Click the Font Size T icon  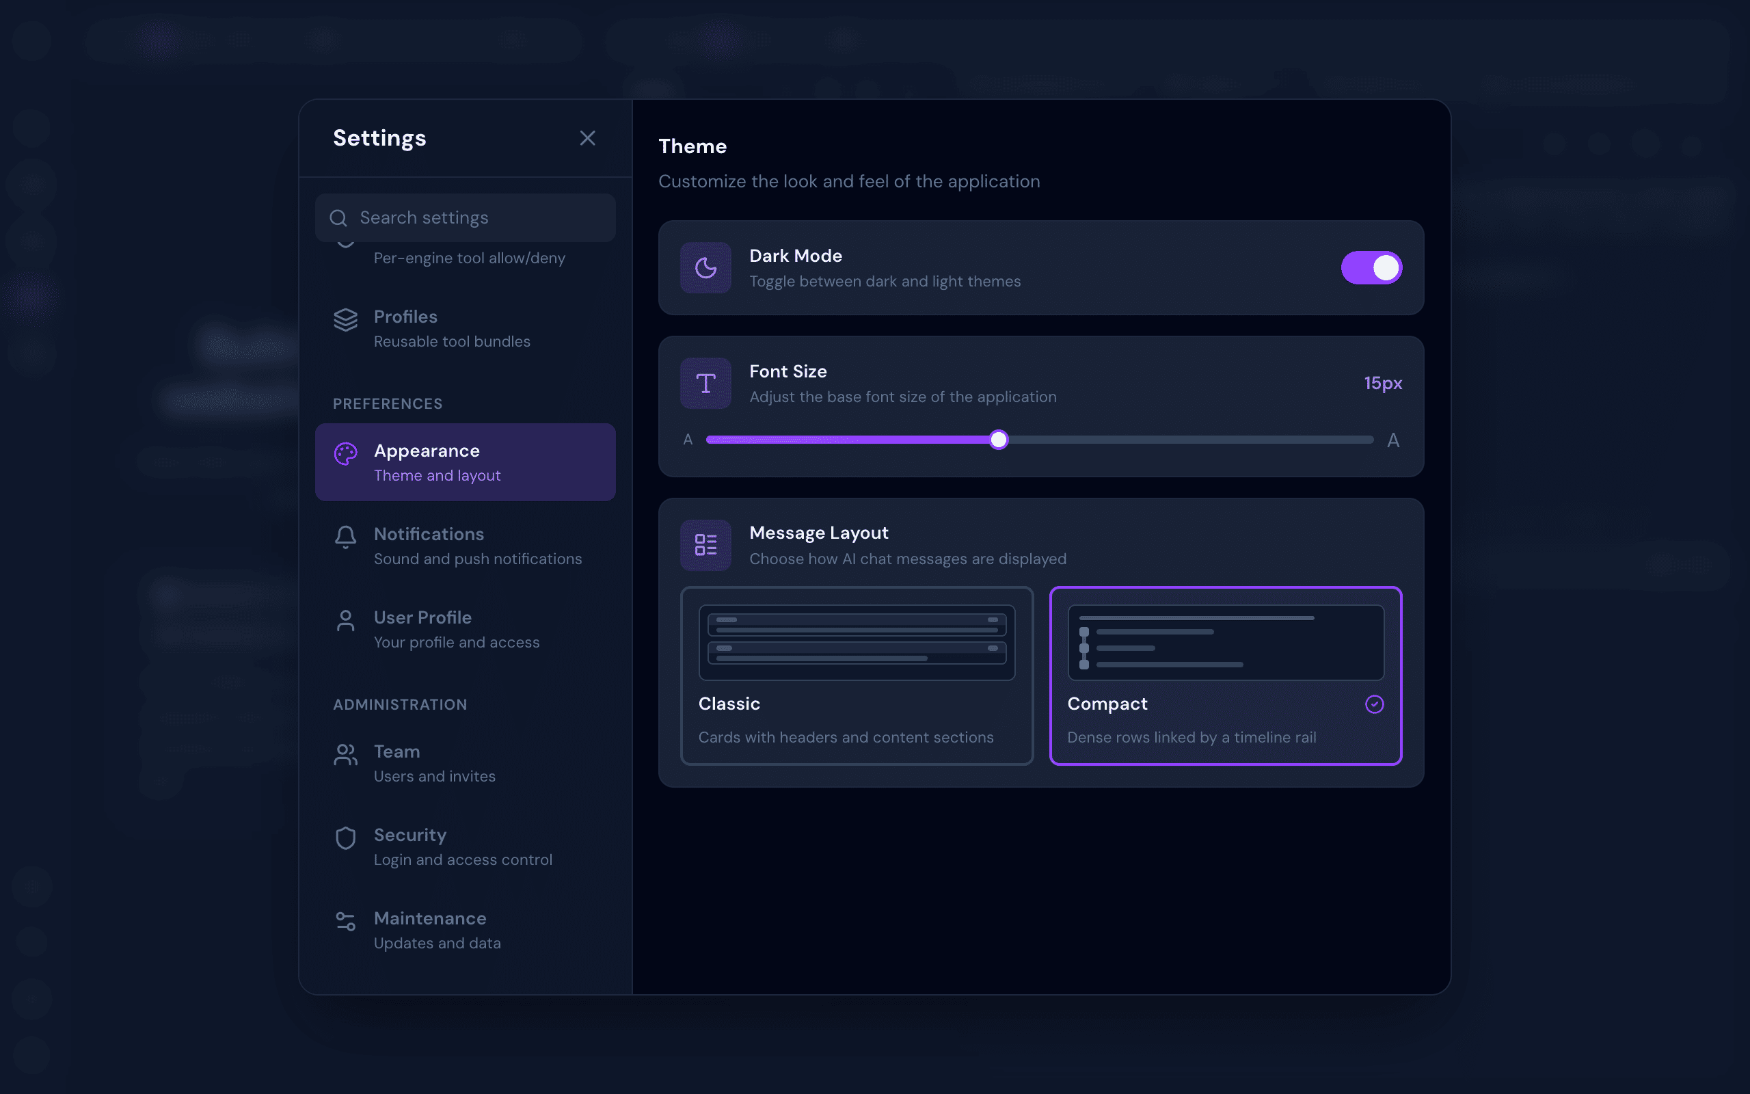tap(705, 384)
